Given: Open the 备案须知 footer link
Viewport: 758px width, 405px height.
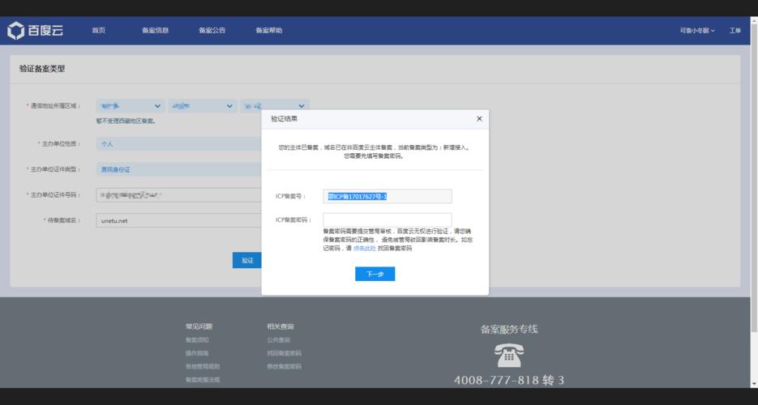Looking at the screenshot, I should tap(197, 340).
